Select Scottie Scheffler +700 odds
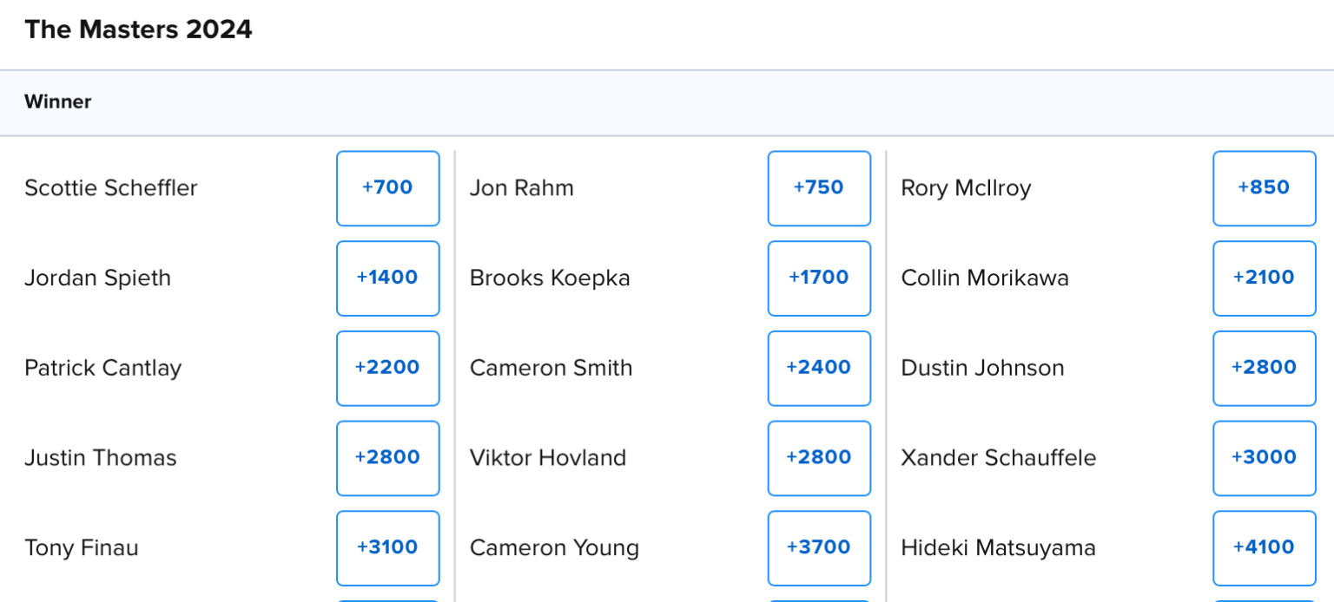 388,188
